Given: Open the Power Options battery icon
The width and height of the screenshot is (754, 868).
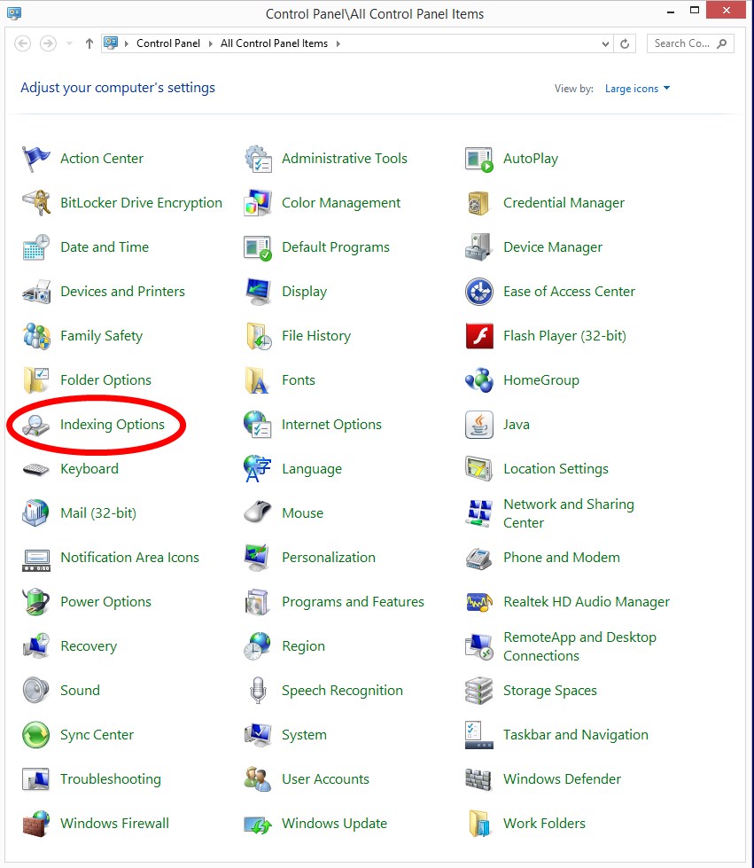Looking at the screenshot, I should 36,602.
